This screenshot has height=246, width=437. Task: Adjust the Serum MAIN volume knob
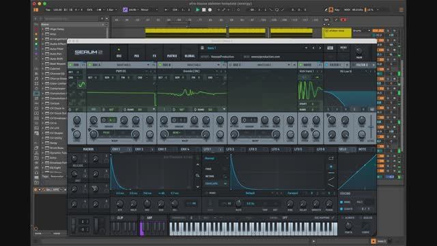[x=359, y=51]
